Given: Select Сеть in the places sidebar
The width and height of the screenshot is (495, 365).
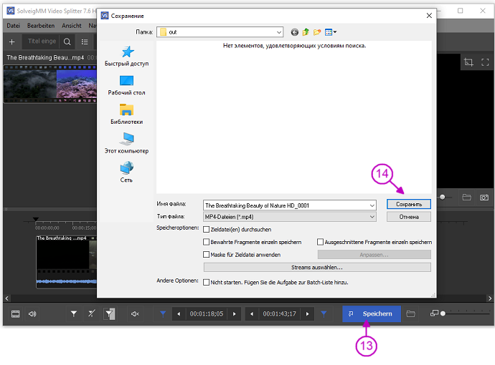Looking at the screenshot, I should [126, 172].
